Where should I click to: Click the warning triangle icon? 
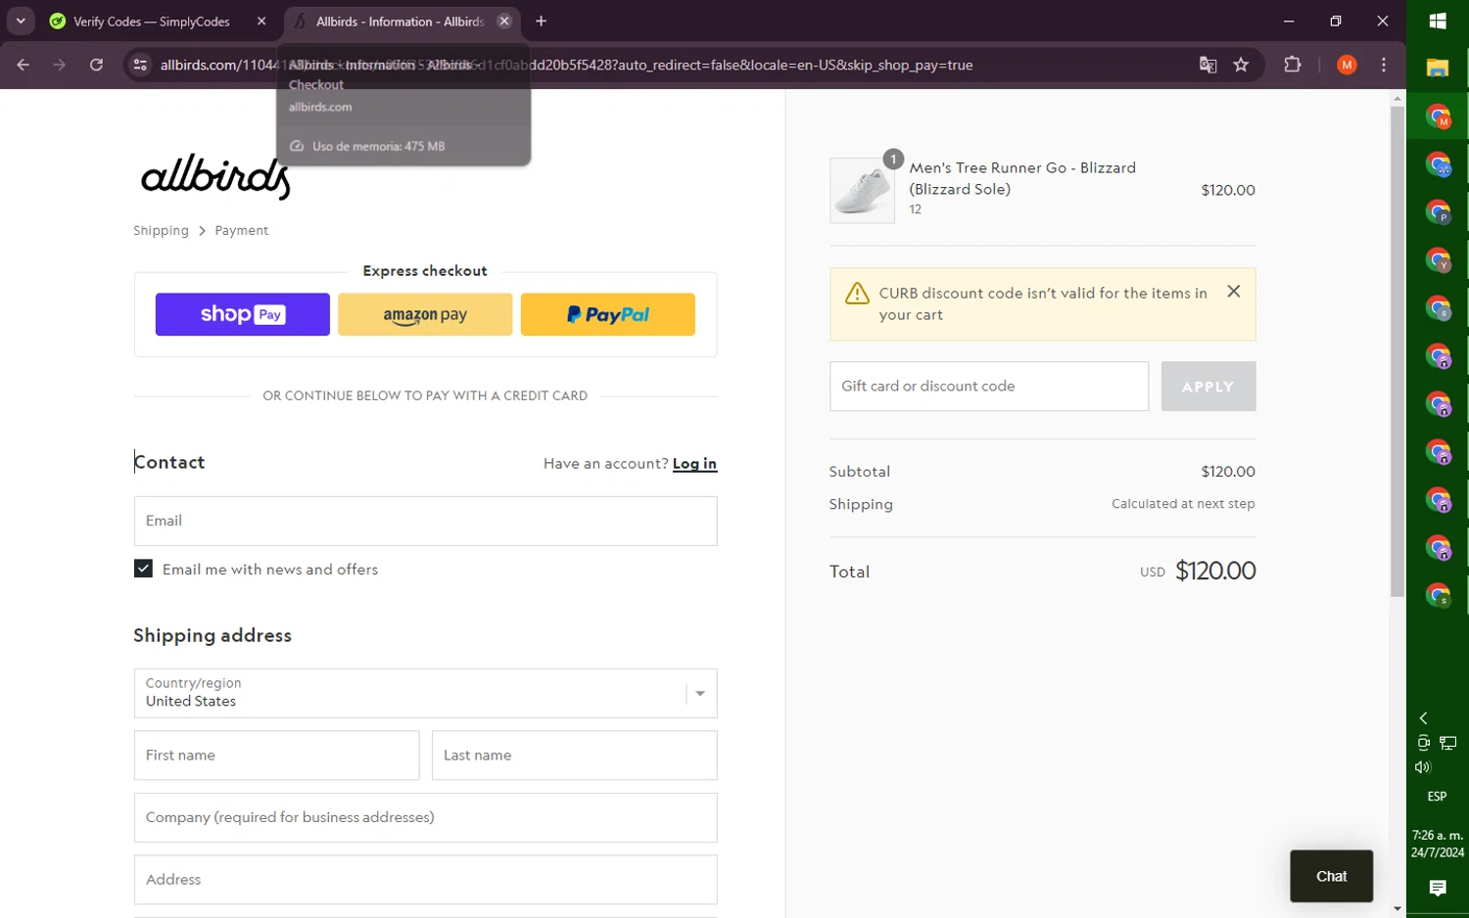click(x=857, y=294)
